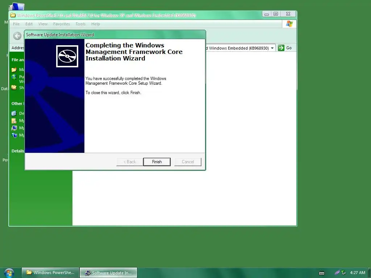The width and height of the screenshot is (371, 278).
Task: Click the greyed-out Cancel button in wizard
Action: coord(188,162)
